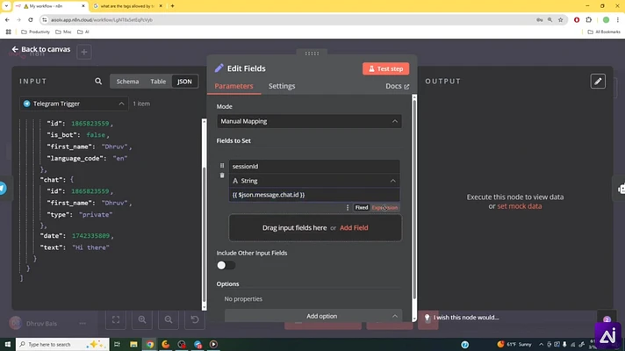Open the AI bookmarks folder
The height and width of the screenshot is (351, 625).
(83, 32)
